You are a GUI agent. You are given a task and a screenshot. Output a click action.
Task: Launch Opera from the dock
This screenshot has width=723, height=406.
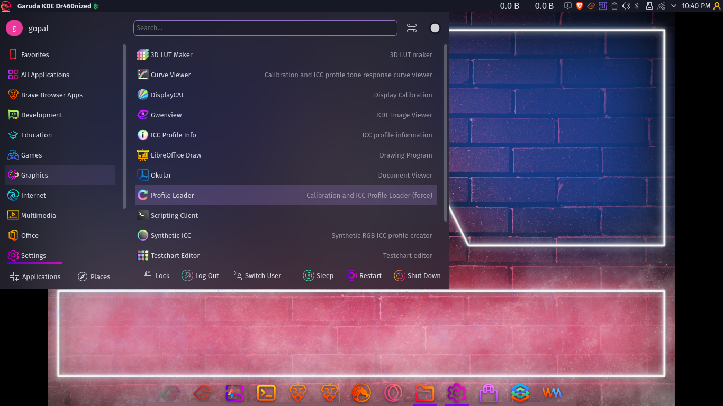coord(393,393)
